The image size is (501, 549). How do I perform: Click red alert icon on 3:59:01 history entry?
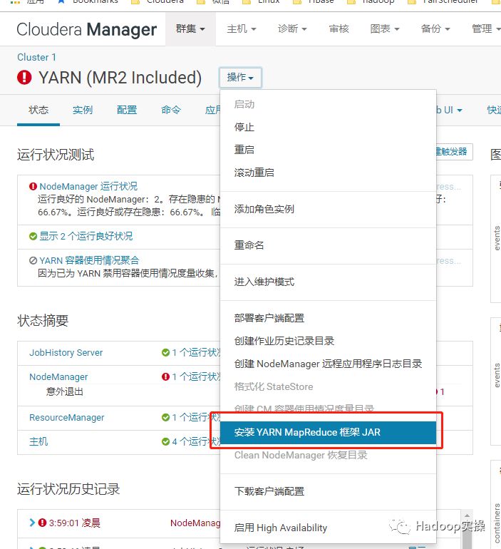[x=42, y=523]
